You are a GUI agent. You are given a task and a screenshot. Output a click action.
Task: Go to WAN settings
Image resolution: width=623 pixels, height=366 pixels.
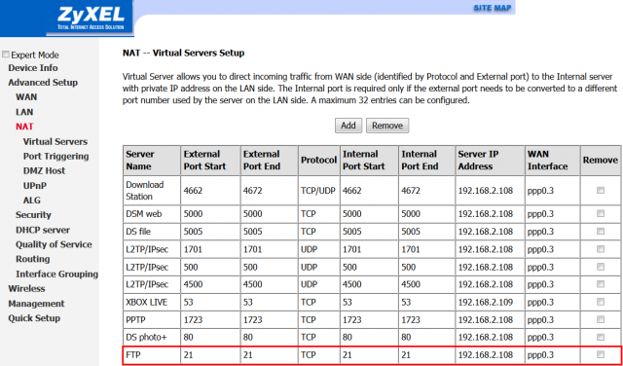pyautogui.click(x=26, y=97)
